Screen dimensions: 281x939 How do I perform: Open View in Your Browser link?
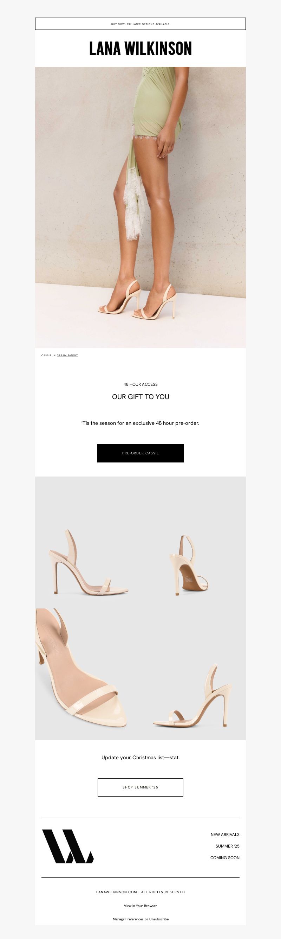[140, 906]
